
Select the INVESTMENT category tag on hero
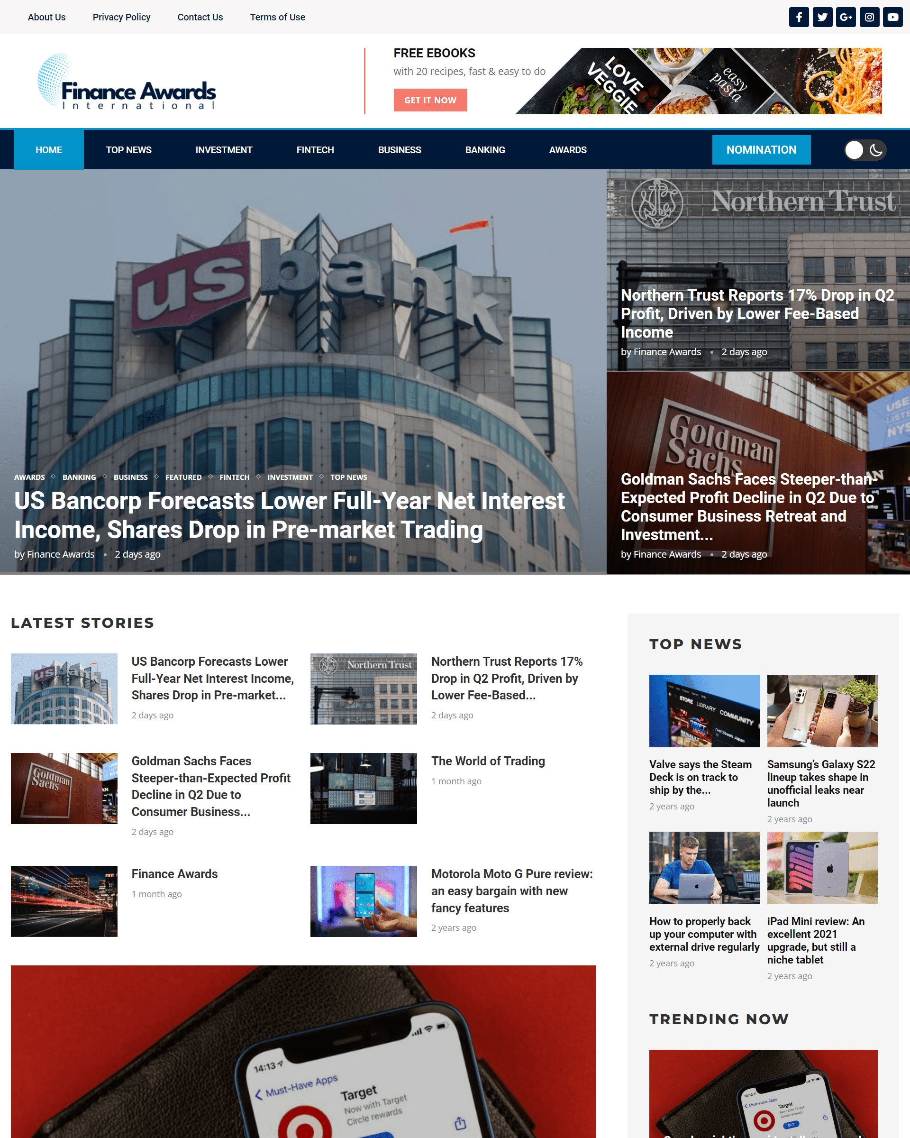click(290, 477)
